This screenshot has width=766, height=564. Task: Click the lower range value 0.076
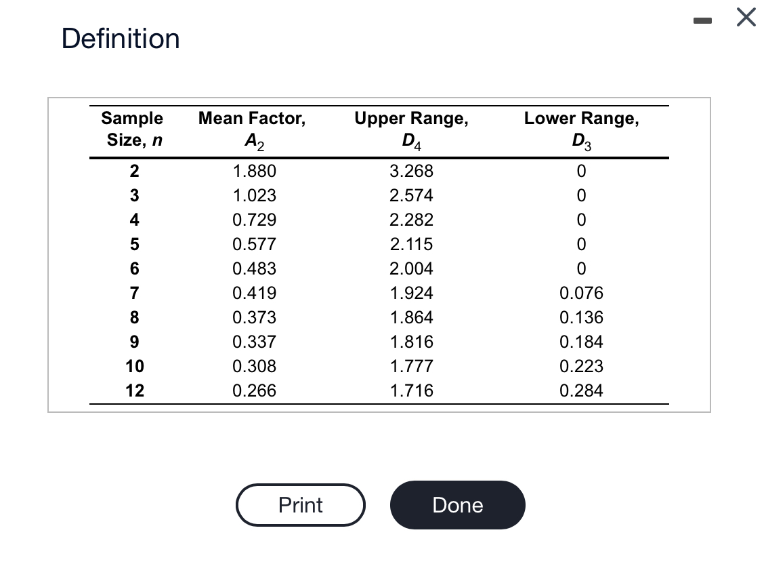tap(580, 294)
